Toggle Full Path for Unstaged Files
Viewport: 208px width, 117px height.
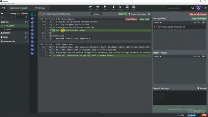point(197,22)
